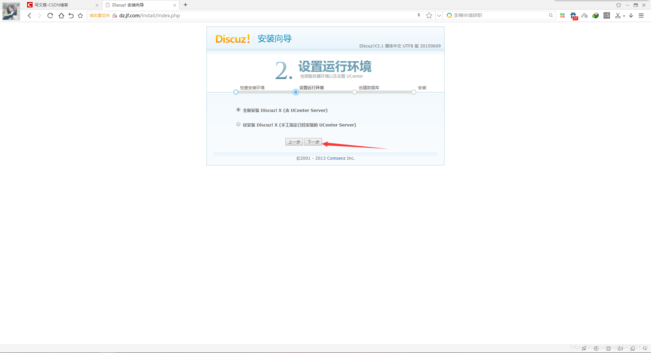Click the status bar zoom magnifier icon
Screen dimensions: 651x353
click(645, 348)
